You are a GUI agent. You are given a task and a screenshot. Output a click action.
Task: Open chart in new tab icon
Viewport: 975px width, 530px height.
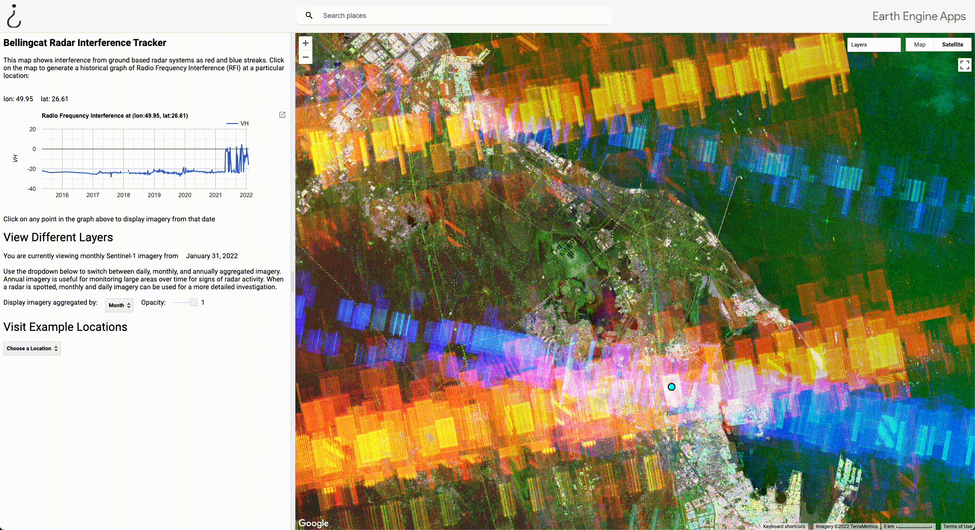point(282,115)
